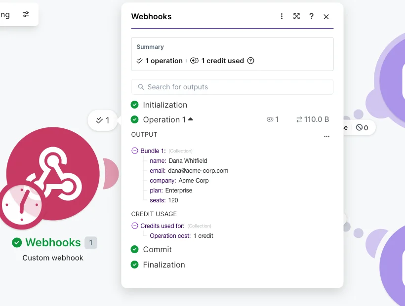
Task: Open the Initialization step
Action: point(165,105)
